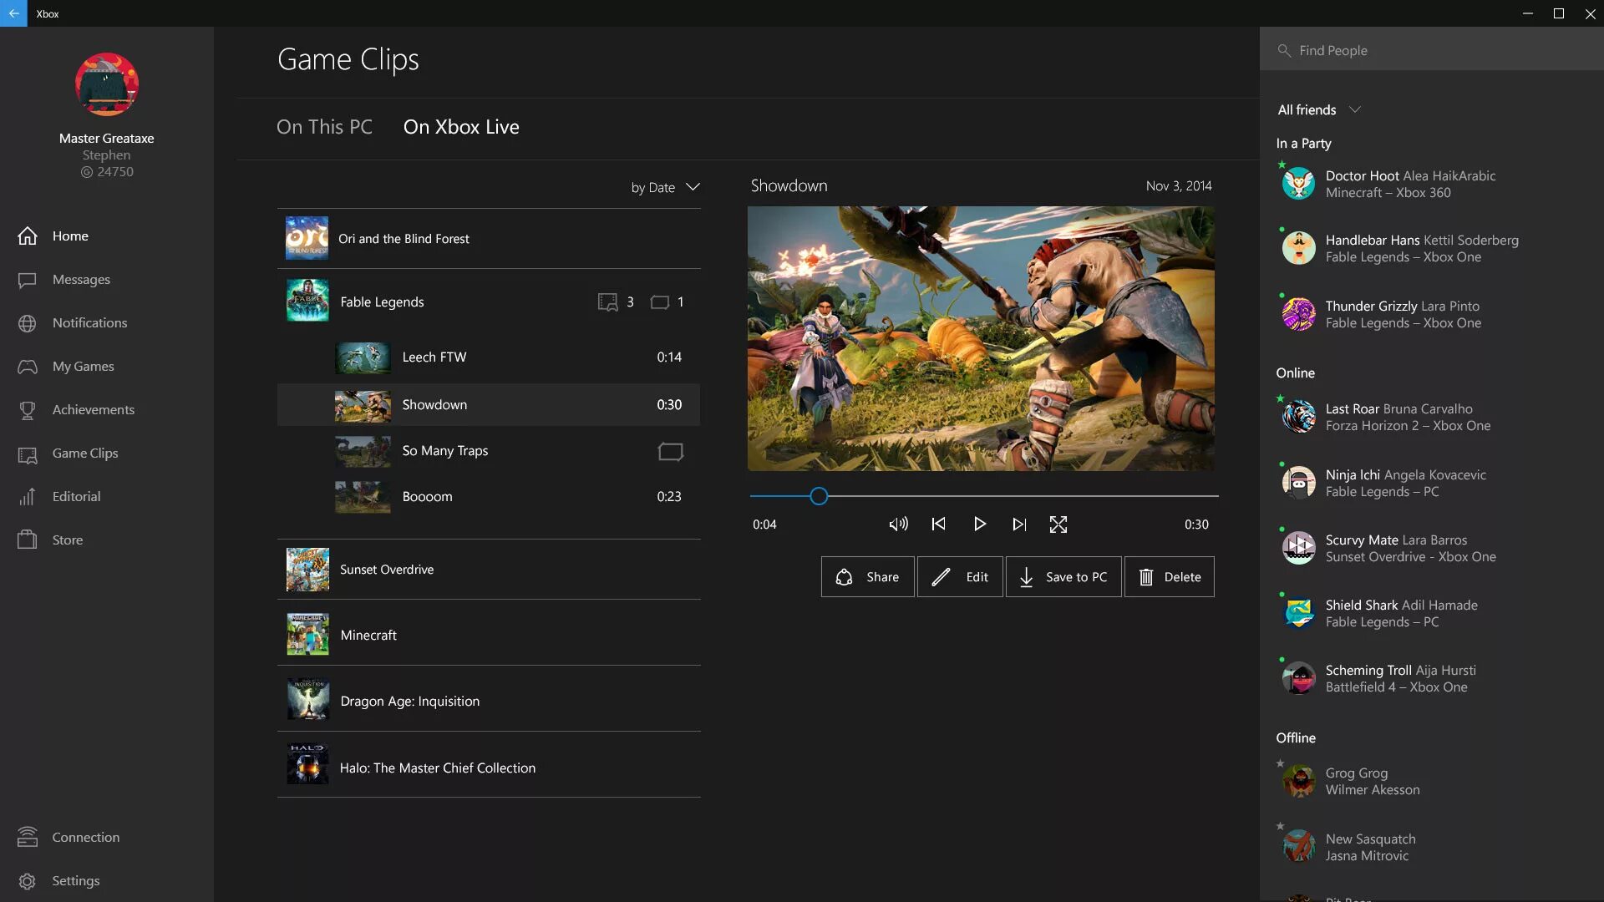Drag video progress slider forward

coord(820,498)
